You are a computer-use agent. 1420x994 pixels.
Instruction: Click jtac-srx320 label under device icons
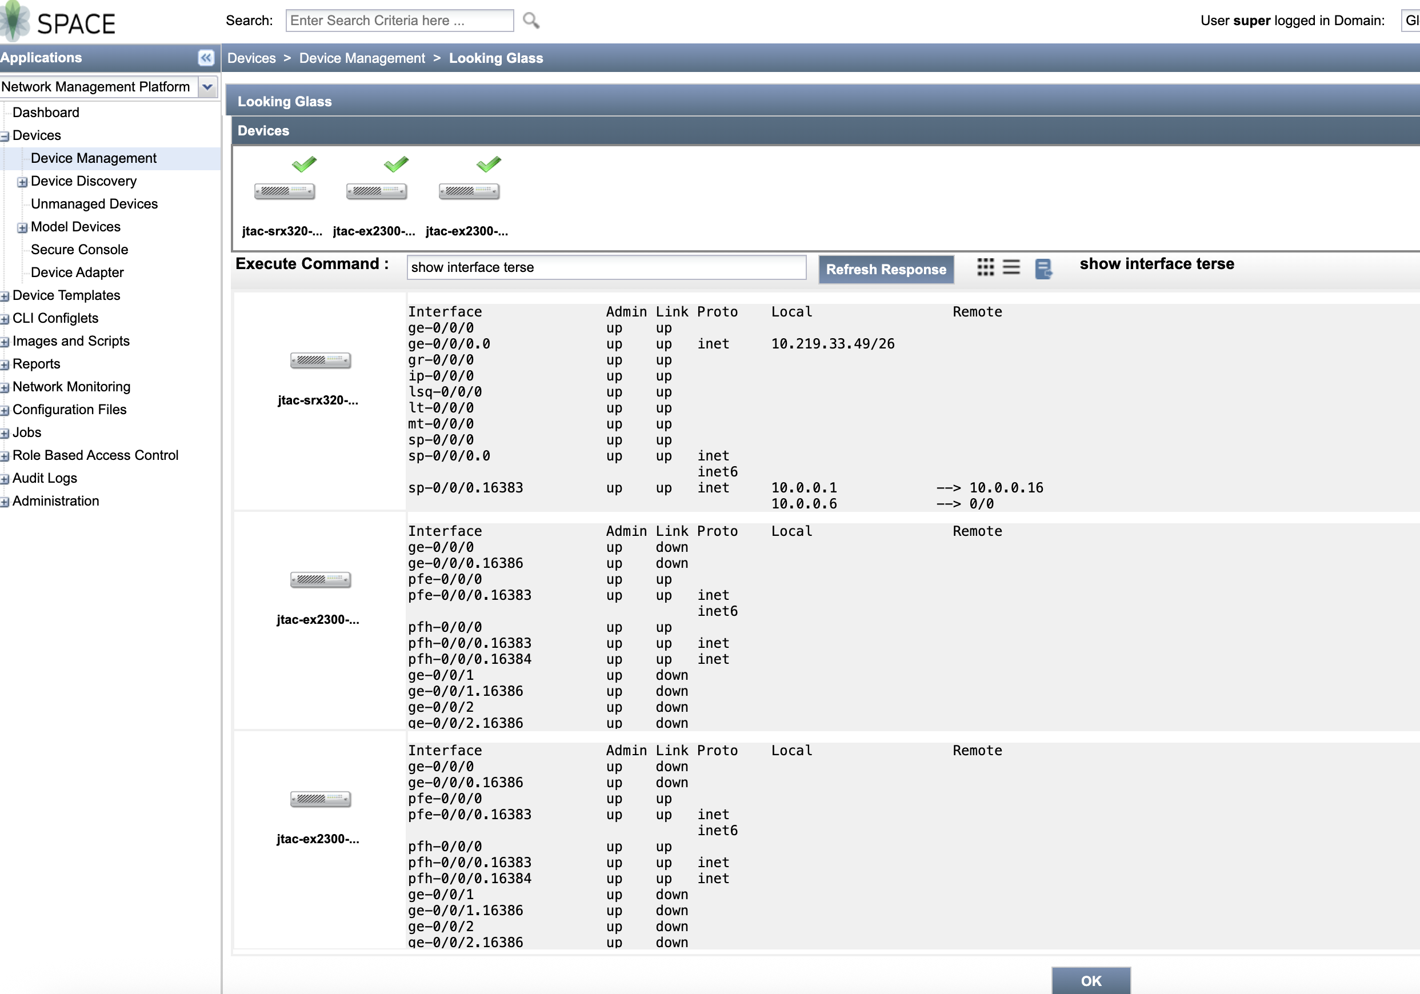point(282,231)
